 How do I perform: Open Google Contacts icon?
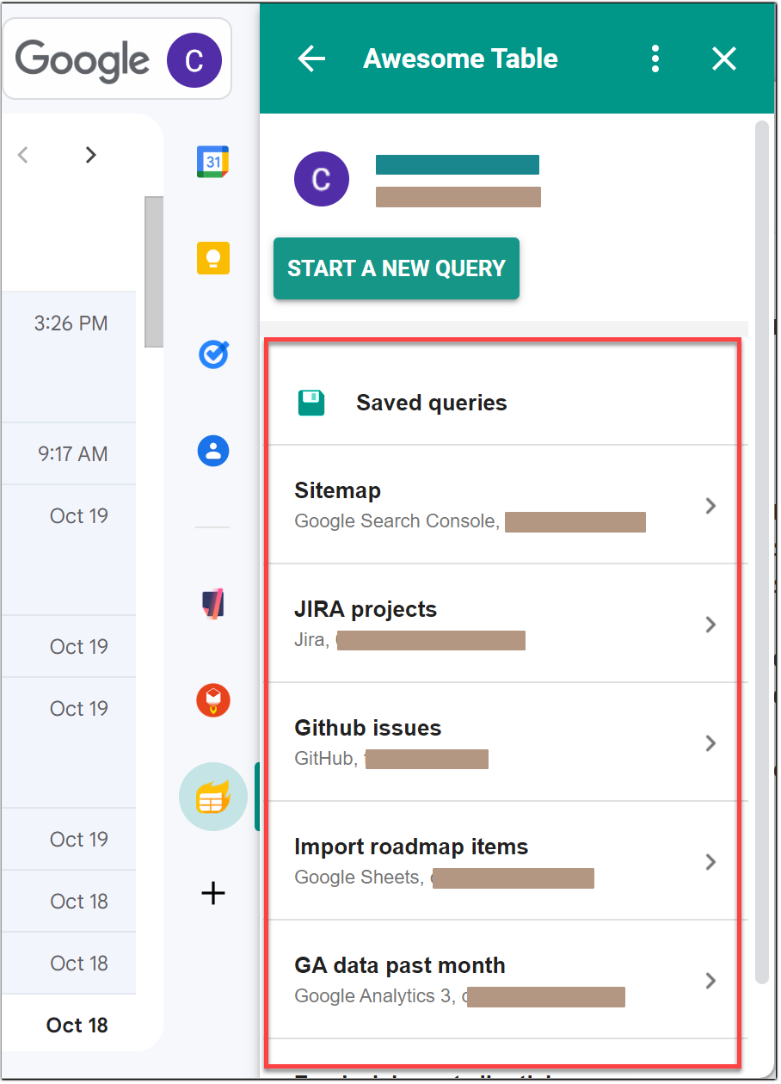tap(213, 451)
